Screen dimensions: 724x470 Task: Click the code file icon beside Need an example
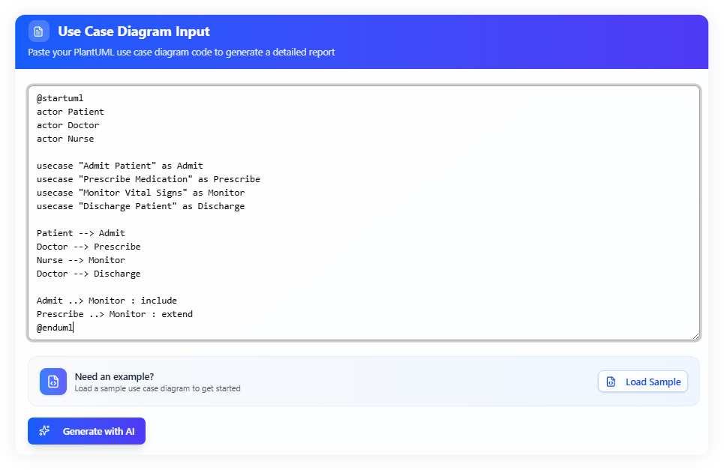coord(53,382)
